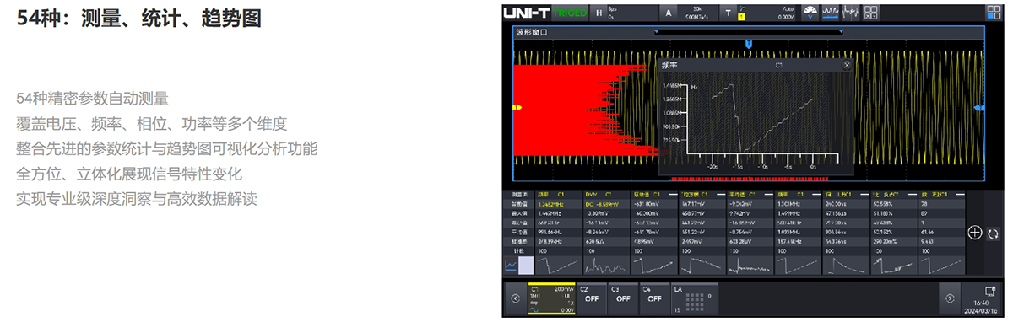Toggle channel C4 currently OFF
The height and width of the screenshot is (322, 1013).
pyautogui.click(x=653, y=298)
